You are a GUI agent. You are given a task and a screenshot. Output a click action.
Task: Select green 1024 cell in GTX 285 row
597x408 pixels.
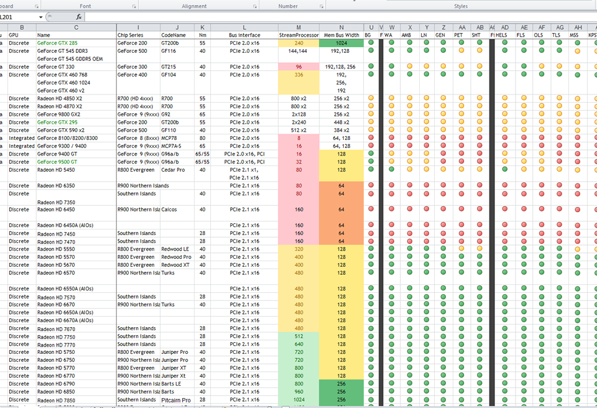tap(341, 43)
